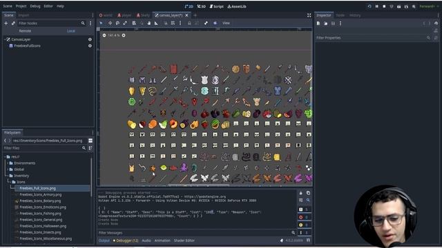
Task: Choose the Pan Mode hand tool
Action: (149, 23)
